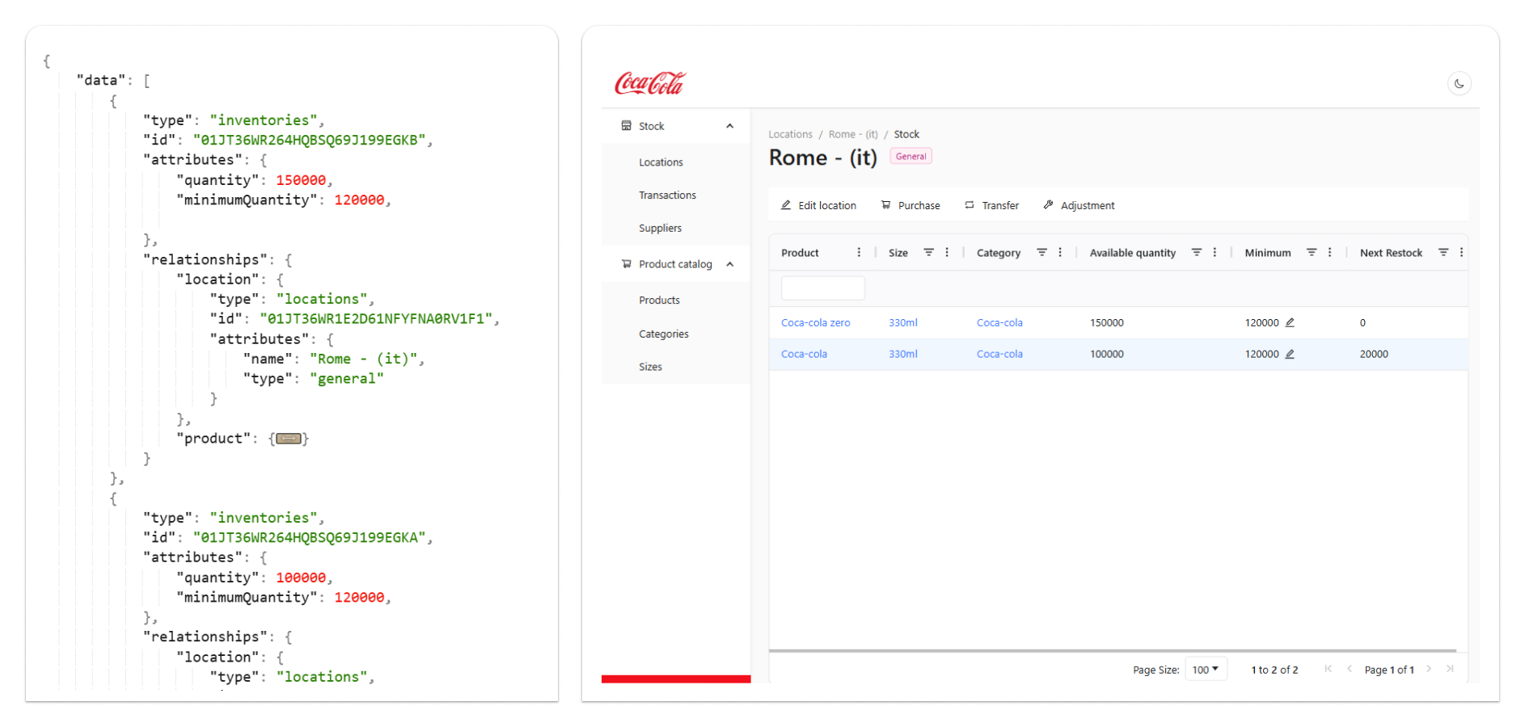This screenshot has height=727, width=1525.
Task: Open the Minimum column menu
Action: (x=1329, y=253)
